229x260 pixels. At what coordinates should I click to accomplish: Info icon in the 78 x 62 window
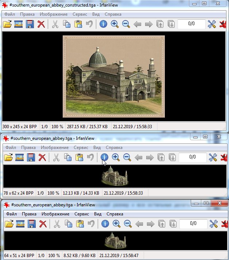(x=104, y=157)
